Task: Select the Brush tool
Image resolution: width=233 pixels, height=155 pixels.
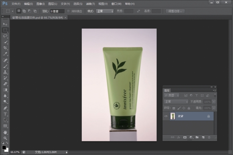Action: point(5,66)
